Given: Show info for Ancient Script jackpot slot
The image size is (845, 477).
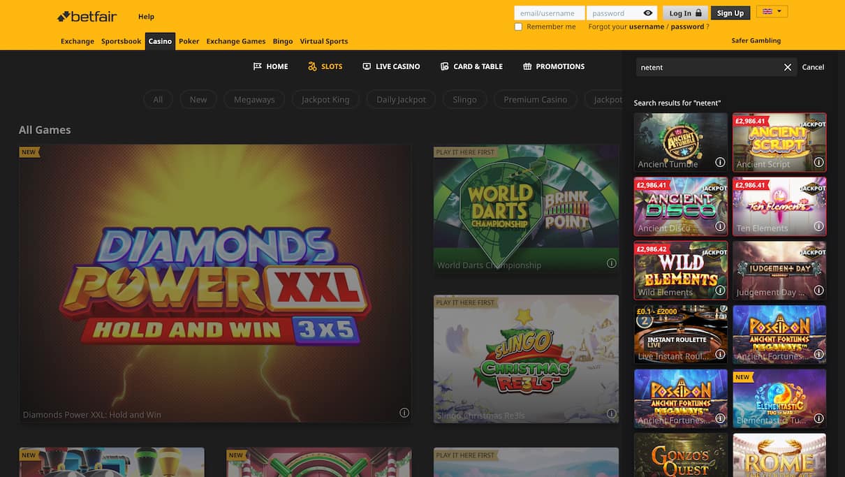Looking at the screenshot, I should click(x=818, y=161).
